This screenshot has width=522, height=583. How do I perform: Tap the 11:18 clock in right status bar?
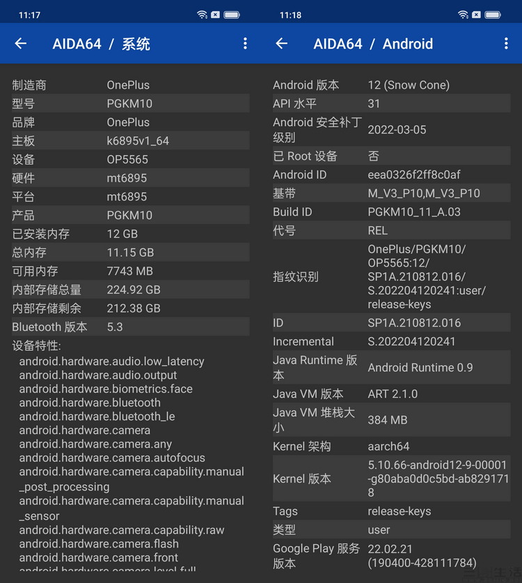click(290, 15)
